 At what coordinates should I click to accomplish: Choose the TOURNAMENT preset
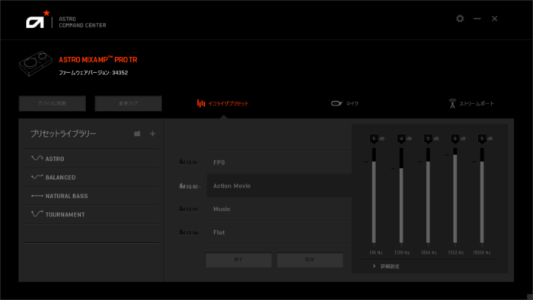click(x=92, y=214)
